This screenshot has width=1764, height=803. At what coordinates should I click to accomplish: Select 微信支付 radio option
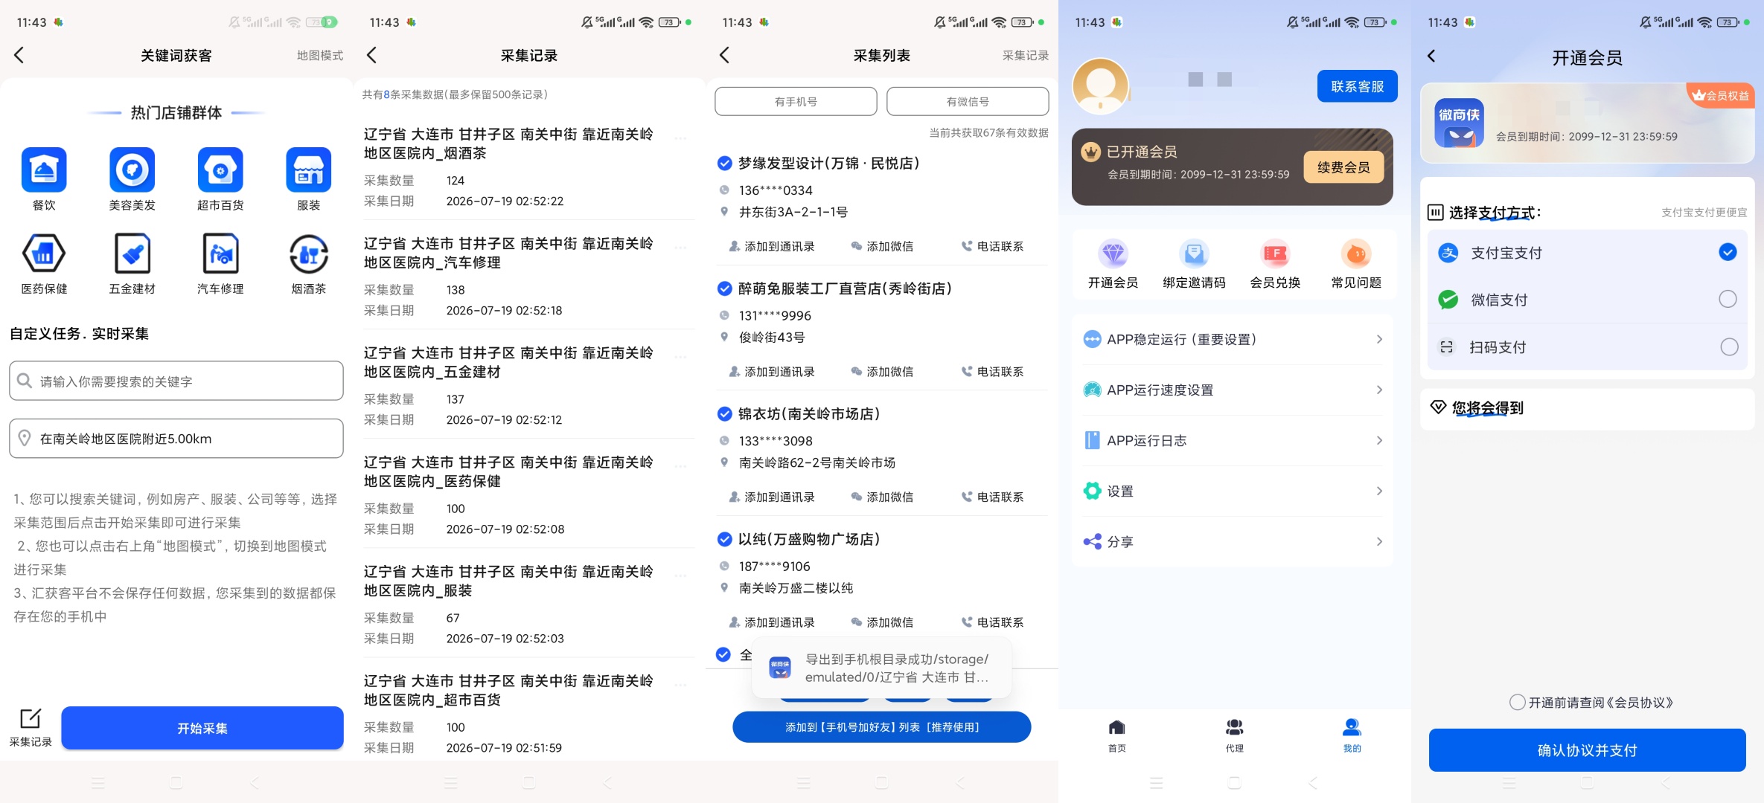point(1728,299)
